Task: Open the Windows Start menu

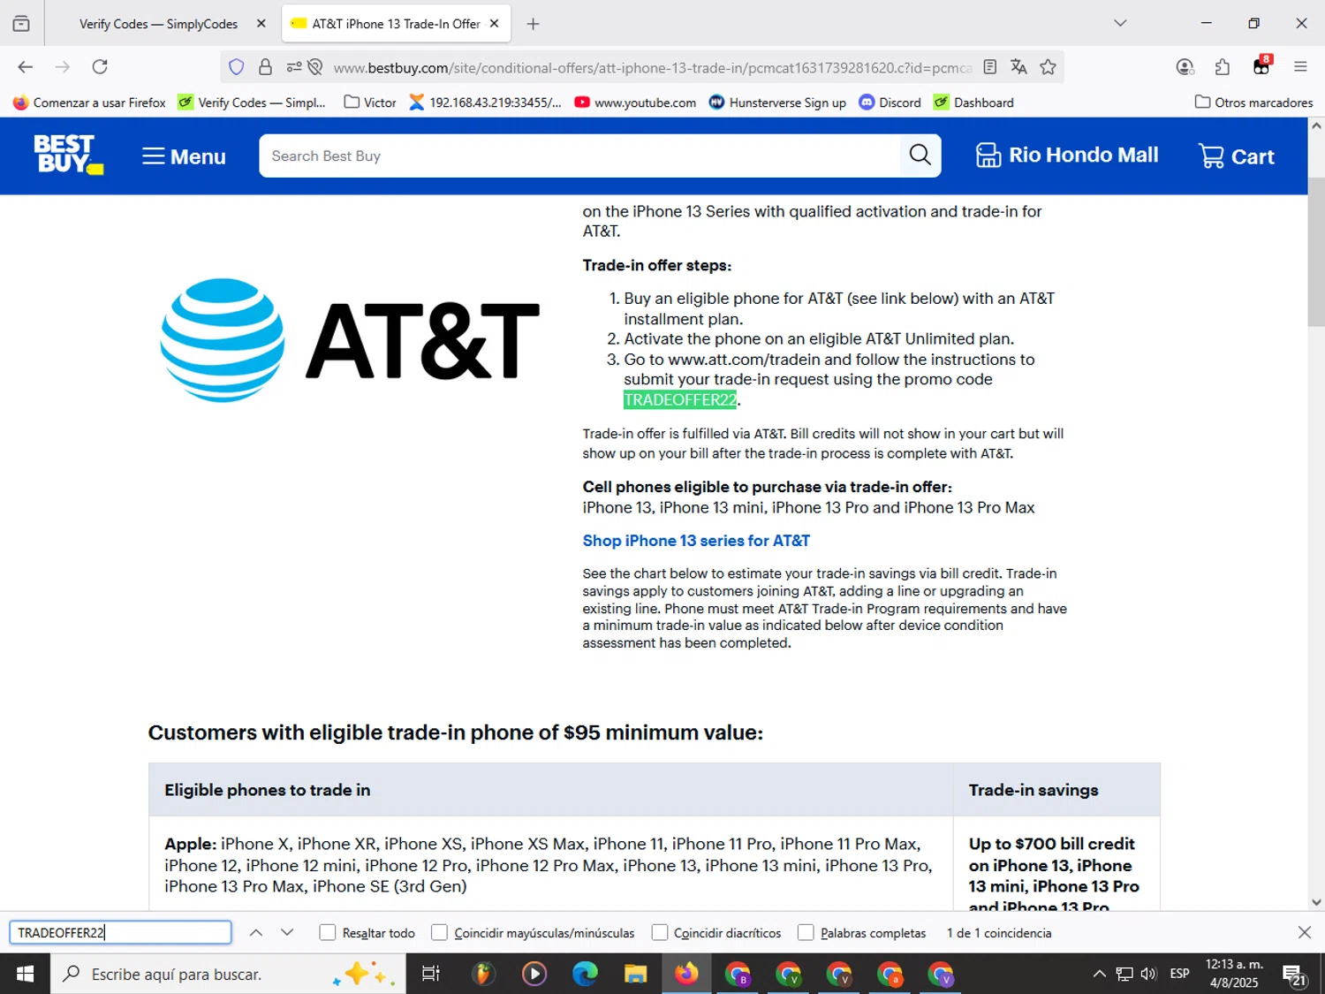Action: tap(25, 974)
